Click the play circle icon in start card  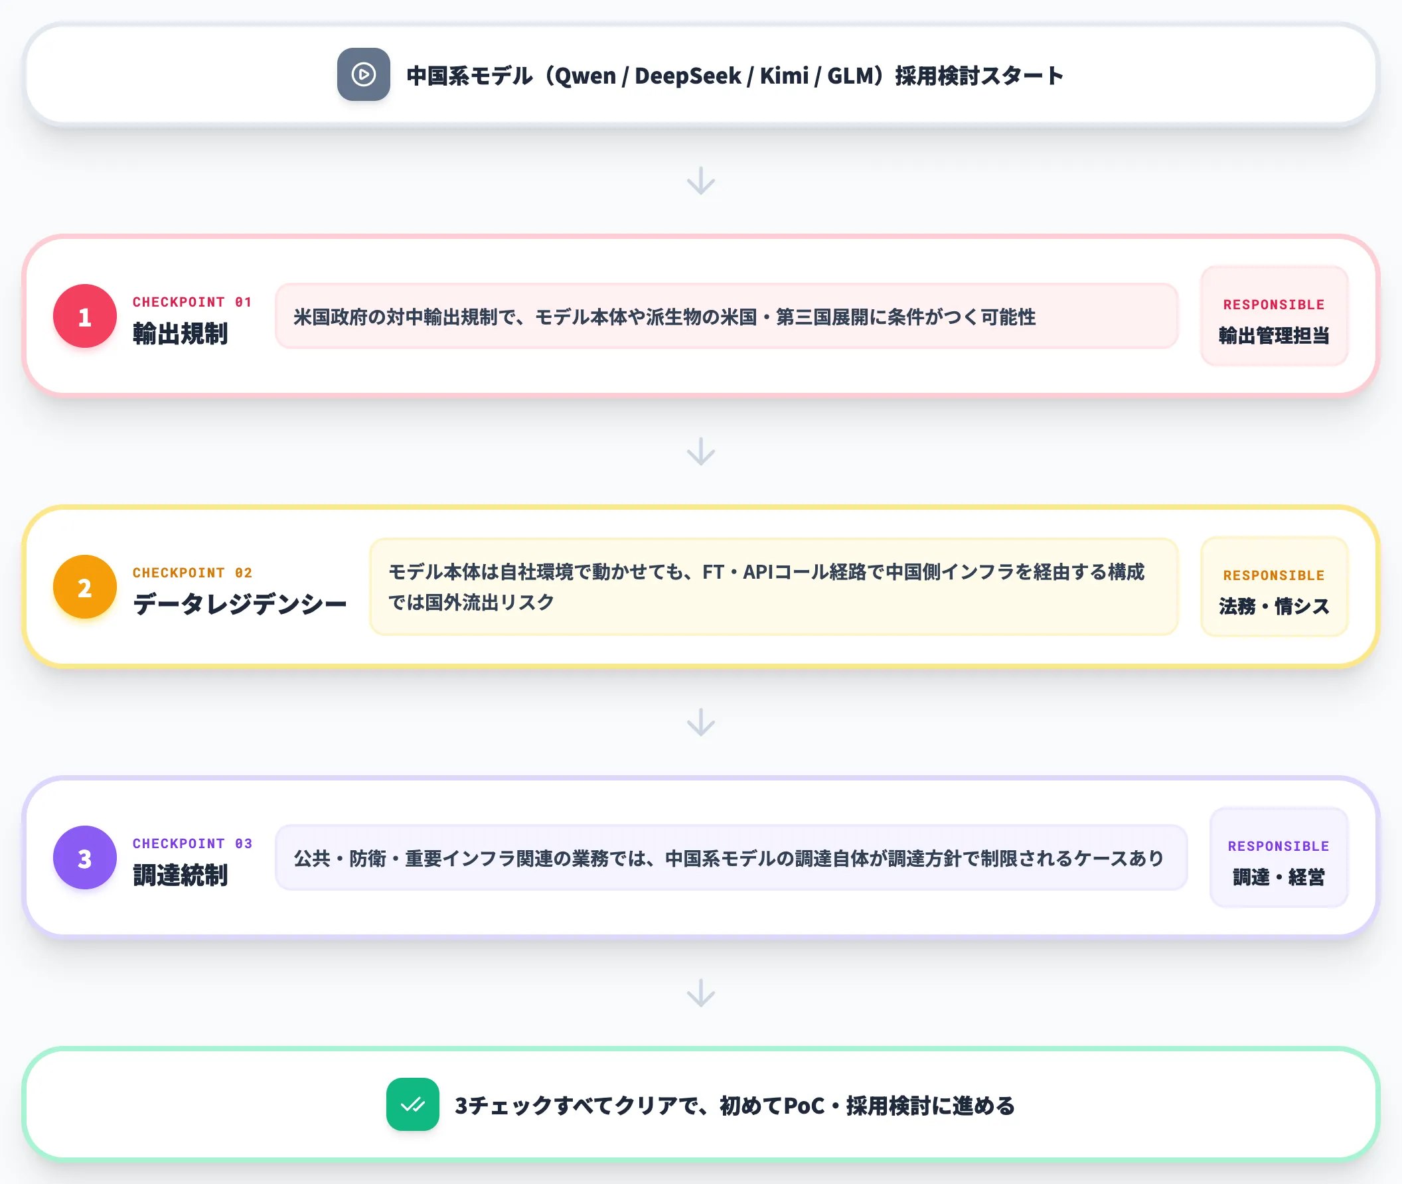[363, 74]
